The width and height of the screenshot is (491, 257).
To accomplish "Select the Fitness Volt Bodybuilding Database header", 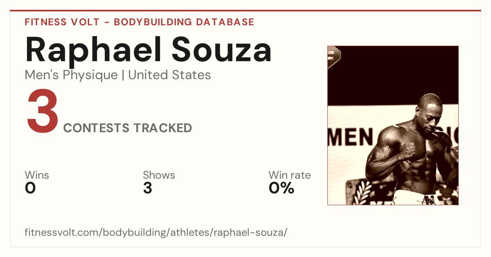I will [x=140, y=22].
